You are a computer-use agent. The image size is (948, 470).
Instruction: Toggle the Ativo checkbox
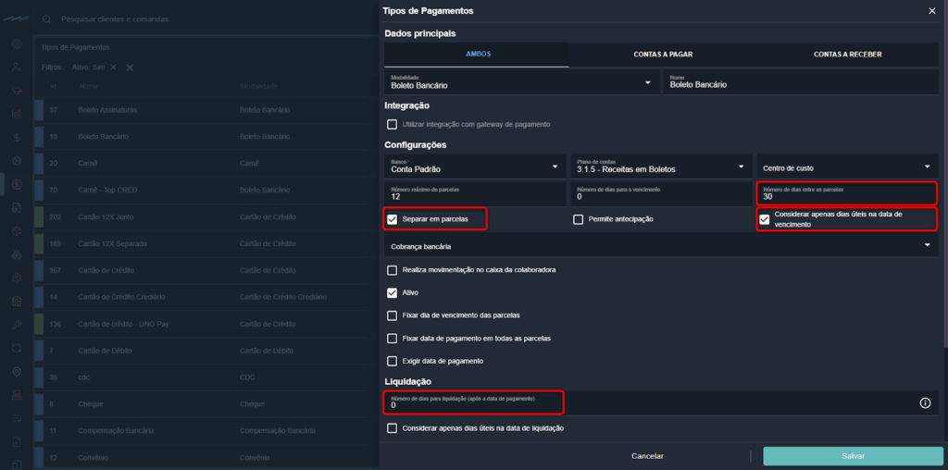[x=393, y=291]
